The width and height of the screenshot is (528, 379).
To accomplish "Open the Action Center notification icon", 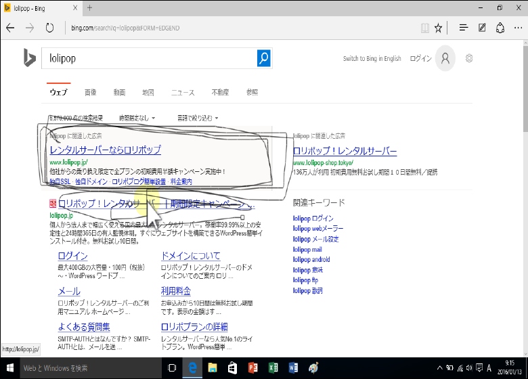I will (x=479, y=368).
